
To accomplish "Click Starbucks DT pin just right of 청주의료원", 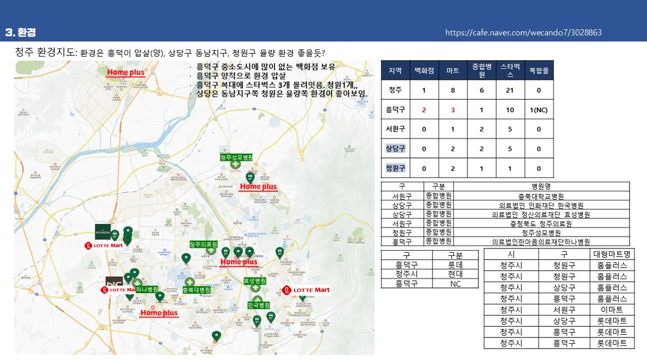I will pos(225,253).
